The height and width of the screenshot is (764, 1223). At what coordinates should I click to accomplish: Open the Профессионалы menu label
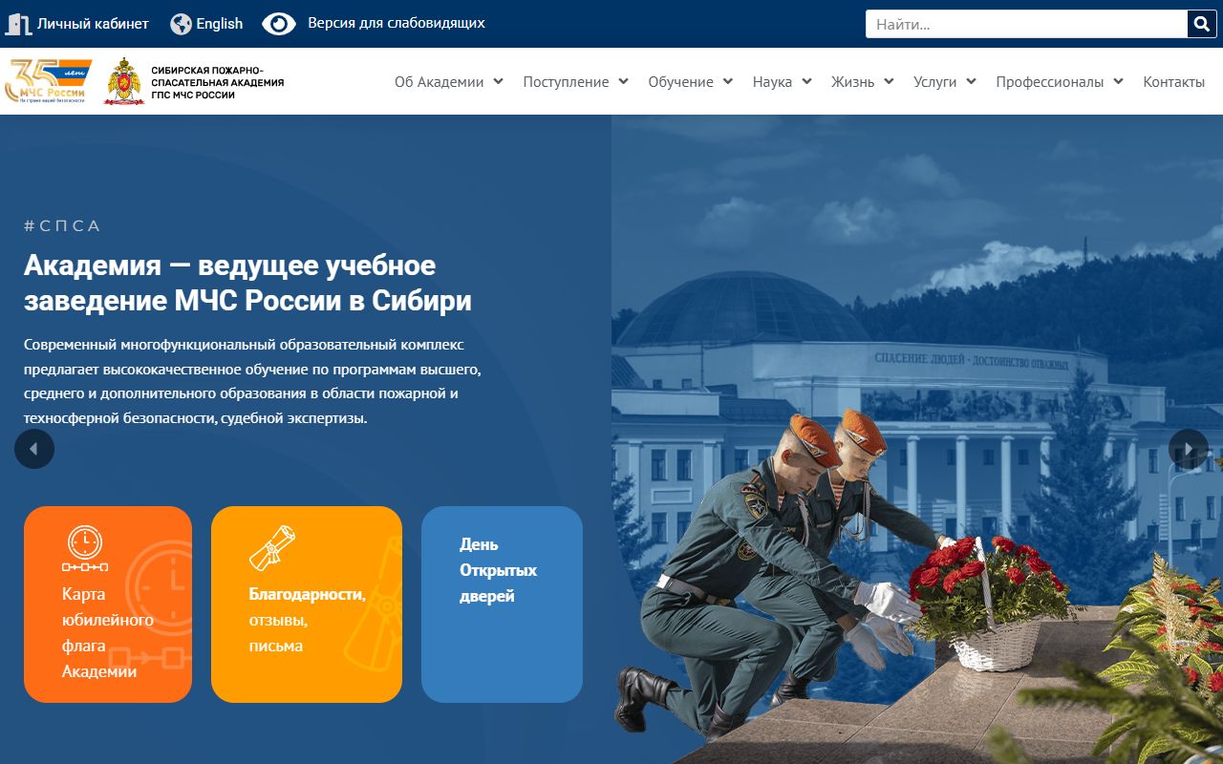click(1049, 82)
